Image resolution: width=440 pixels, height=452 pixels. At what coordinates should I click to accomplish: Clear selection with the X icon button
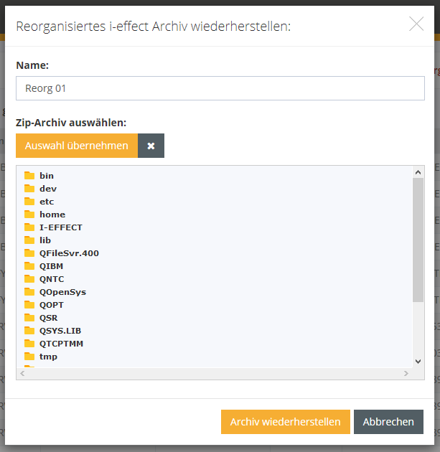(x=151, y=146)
